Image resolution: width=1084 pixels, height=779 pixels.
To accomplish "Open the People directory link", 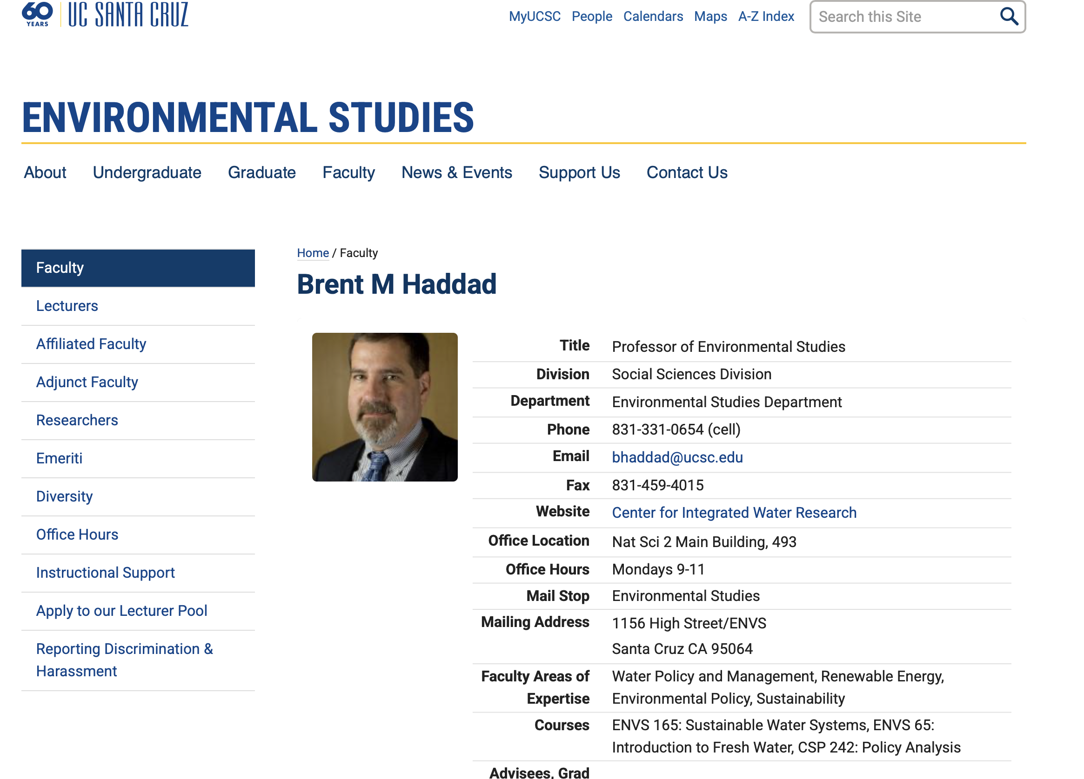I will point(592,17).
